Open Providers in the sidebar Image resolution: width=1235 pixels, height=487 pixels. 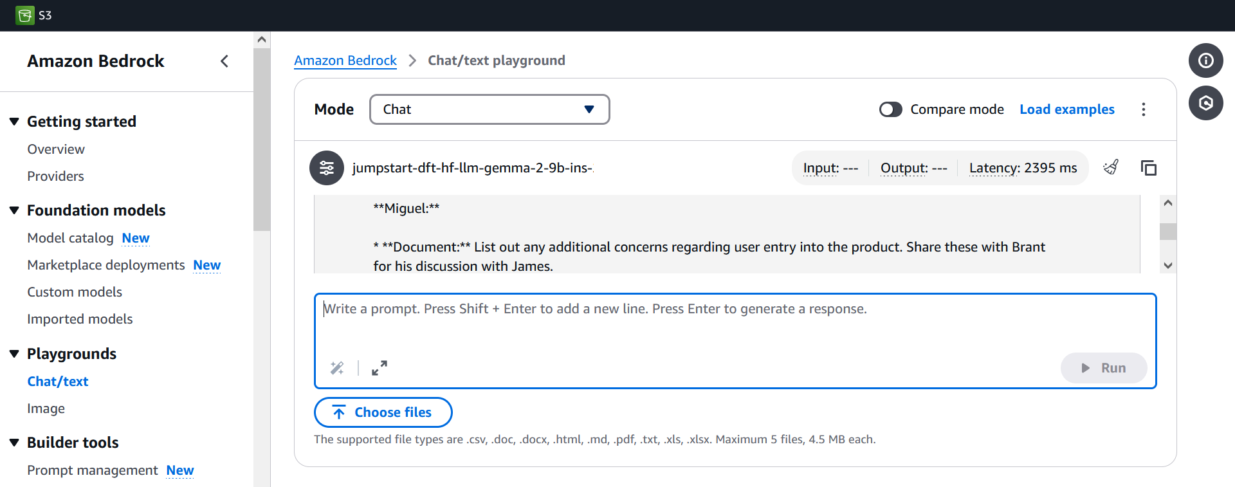[55, 176]
